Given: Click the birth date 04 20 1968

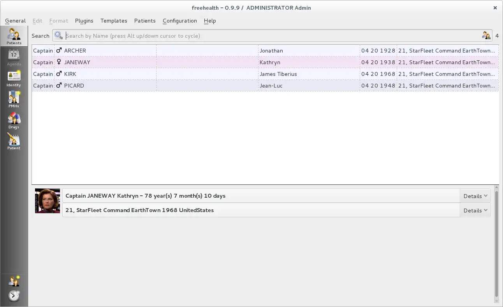Looking at the screenshot, I should pyautogui.click(x=378, y=74).
